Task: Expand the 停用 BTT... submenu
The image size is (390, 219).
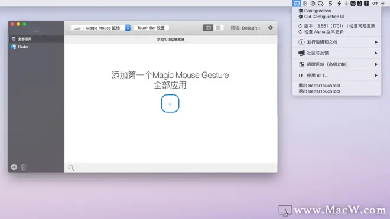Action: pos(337,76)
